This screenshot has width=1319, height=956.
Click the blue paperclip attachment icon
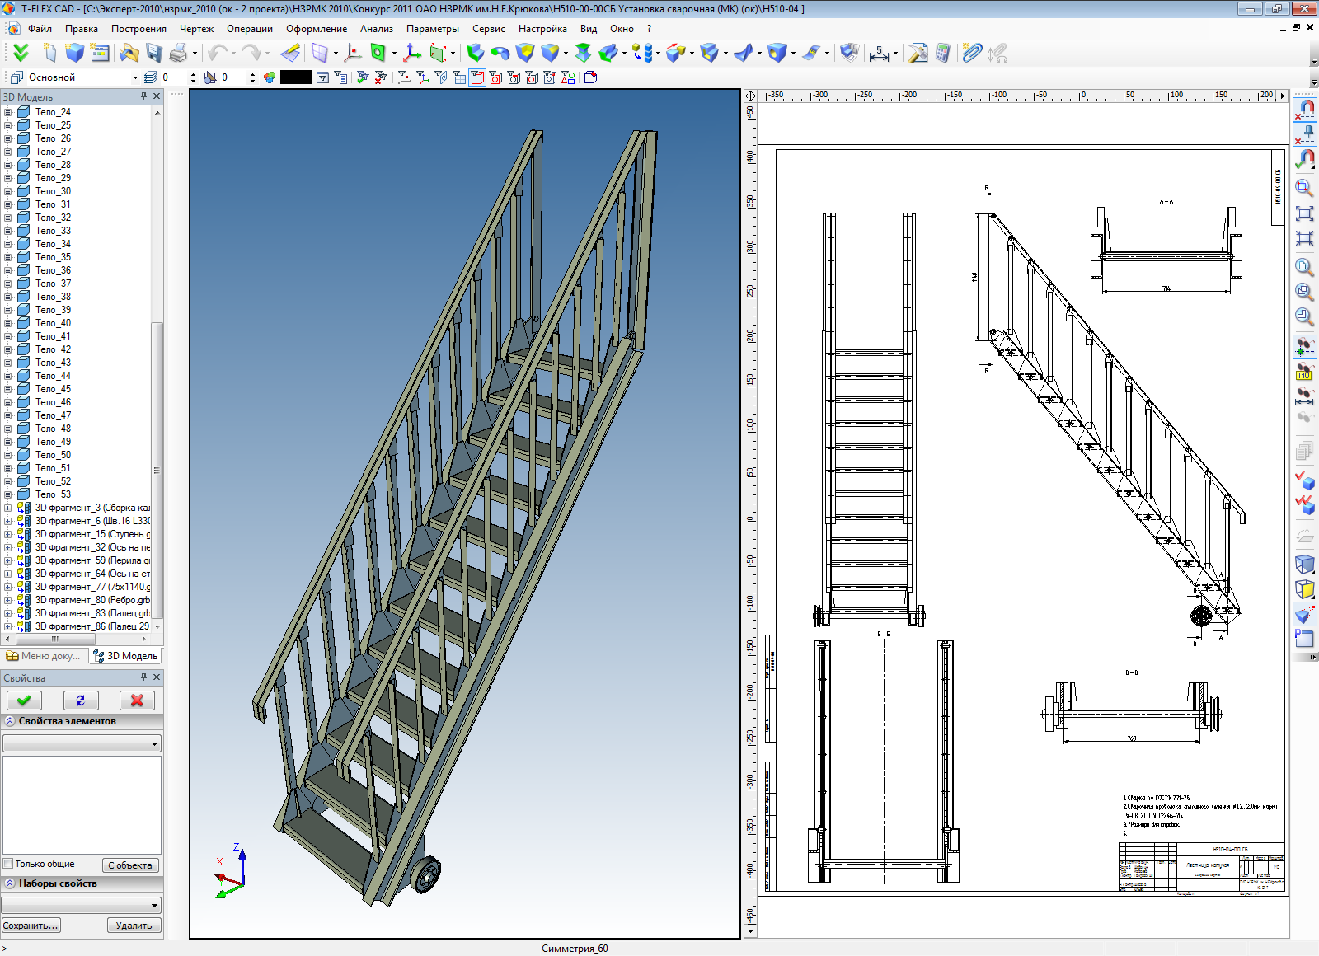973,53
